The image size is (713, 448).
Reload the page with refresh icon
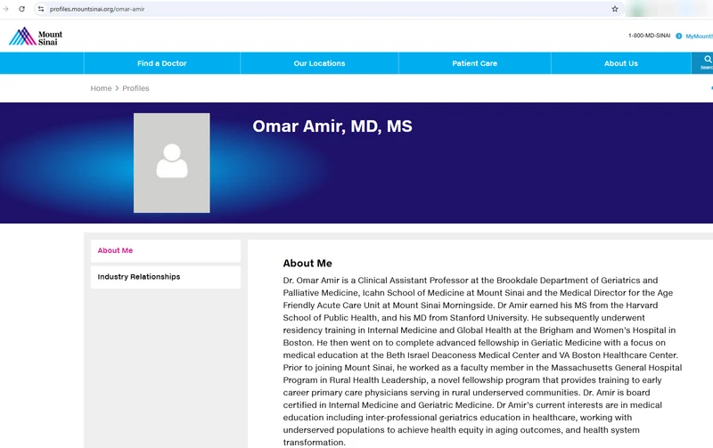point(21,9)
